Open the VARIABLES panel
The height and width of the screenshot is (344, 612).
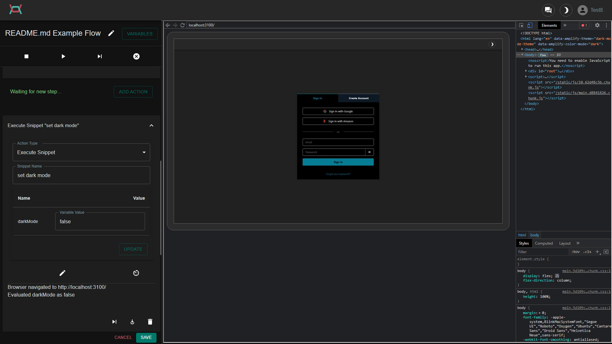140,34
